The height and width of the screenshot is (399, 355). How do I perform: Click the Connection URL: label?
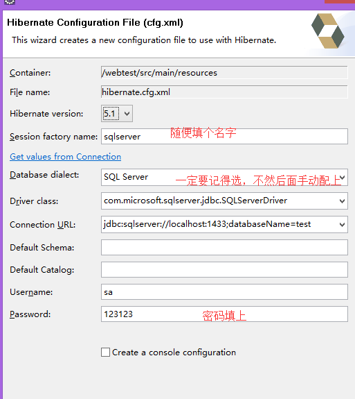43,225
